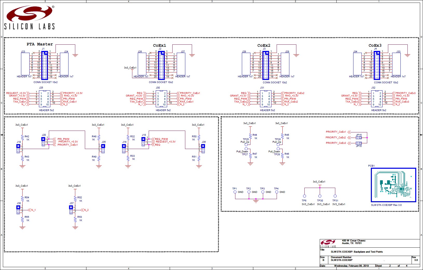Select the TP25 Pull_Up test point
Image resolution: width=423 pixels, height=270 pixels.
coord(246,145)
